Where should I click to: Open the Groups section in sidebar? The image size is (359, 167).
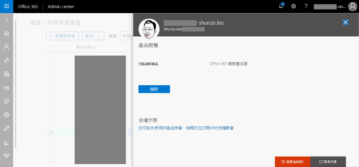coord(7,61)
